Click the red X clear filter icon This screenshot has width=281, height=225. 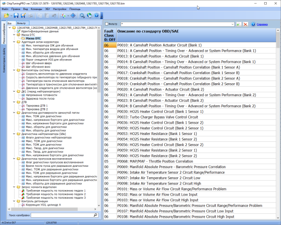coord(246,24)
